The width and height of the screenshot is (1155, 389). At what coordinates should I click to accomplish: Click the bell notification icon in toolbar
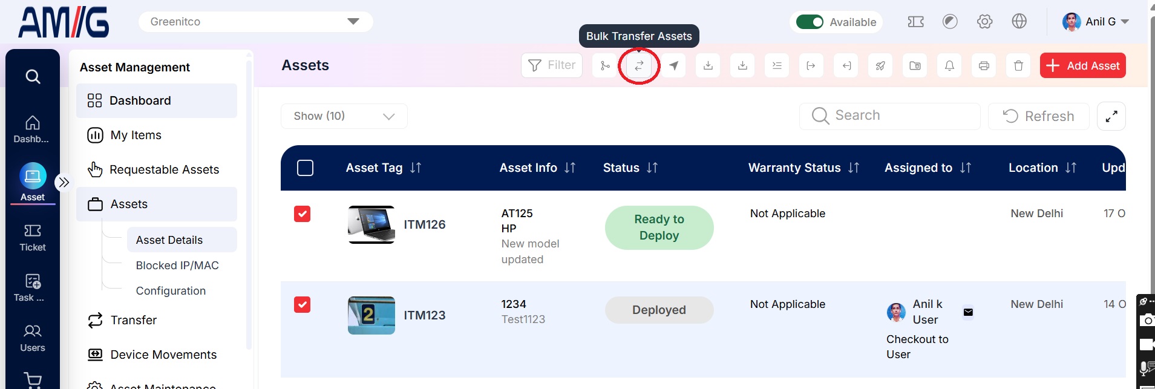click(x=949, y=65)
